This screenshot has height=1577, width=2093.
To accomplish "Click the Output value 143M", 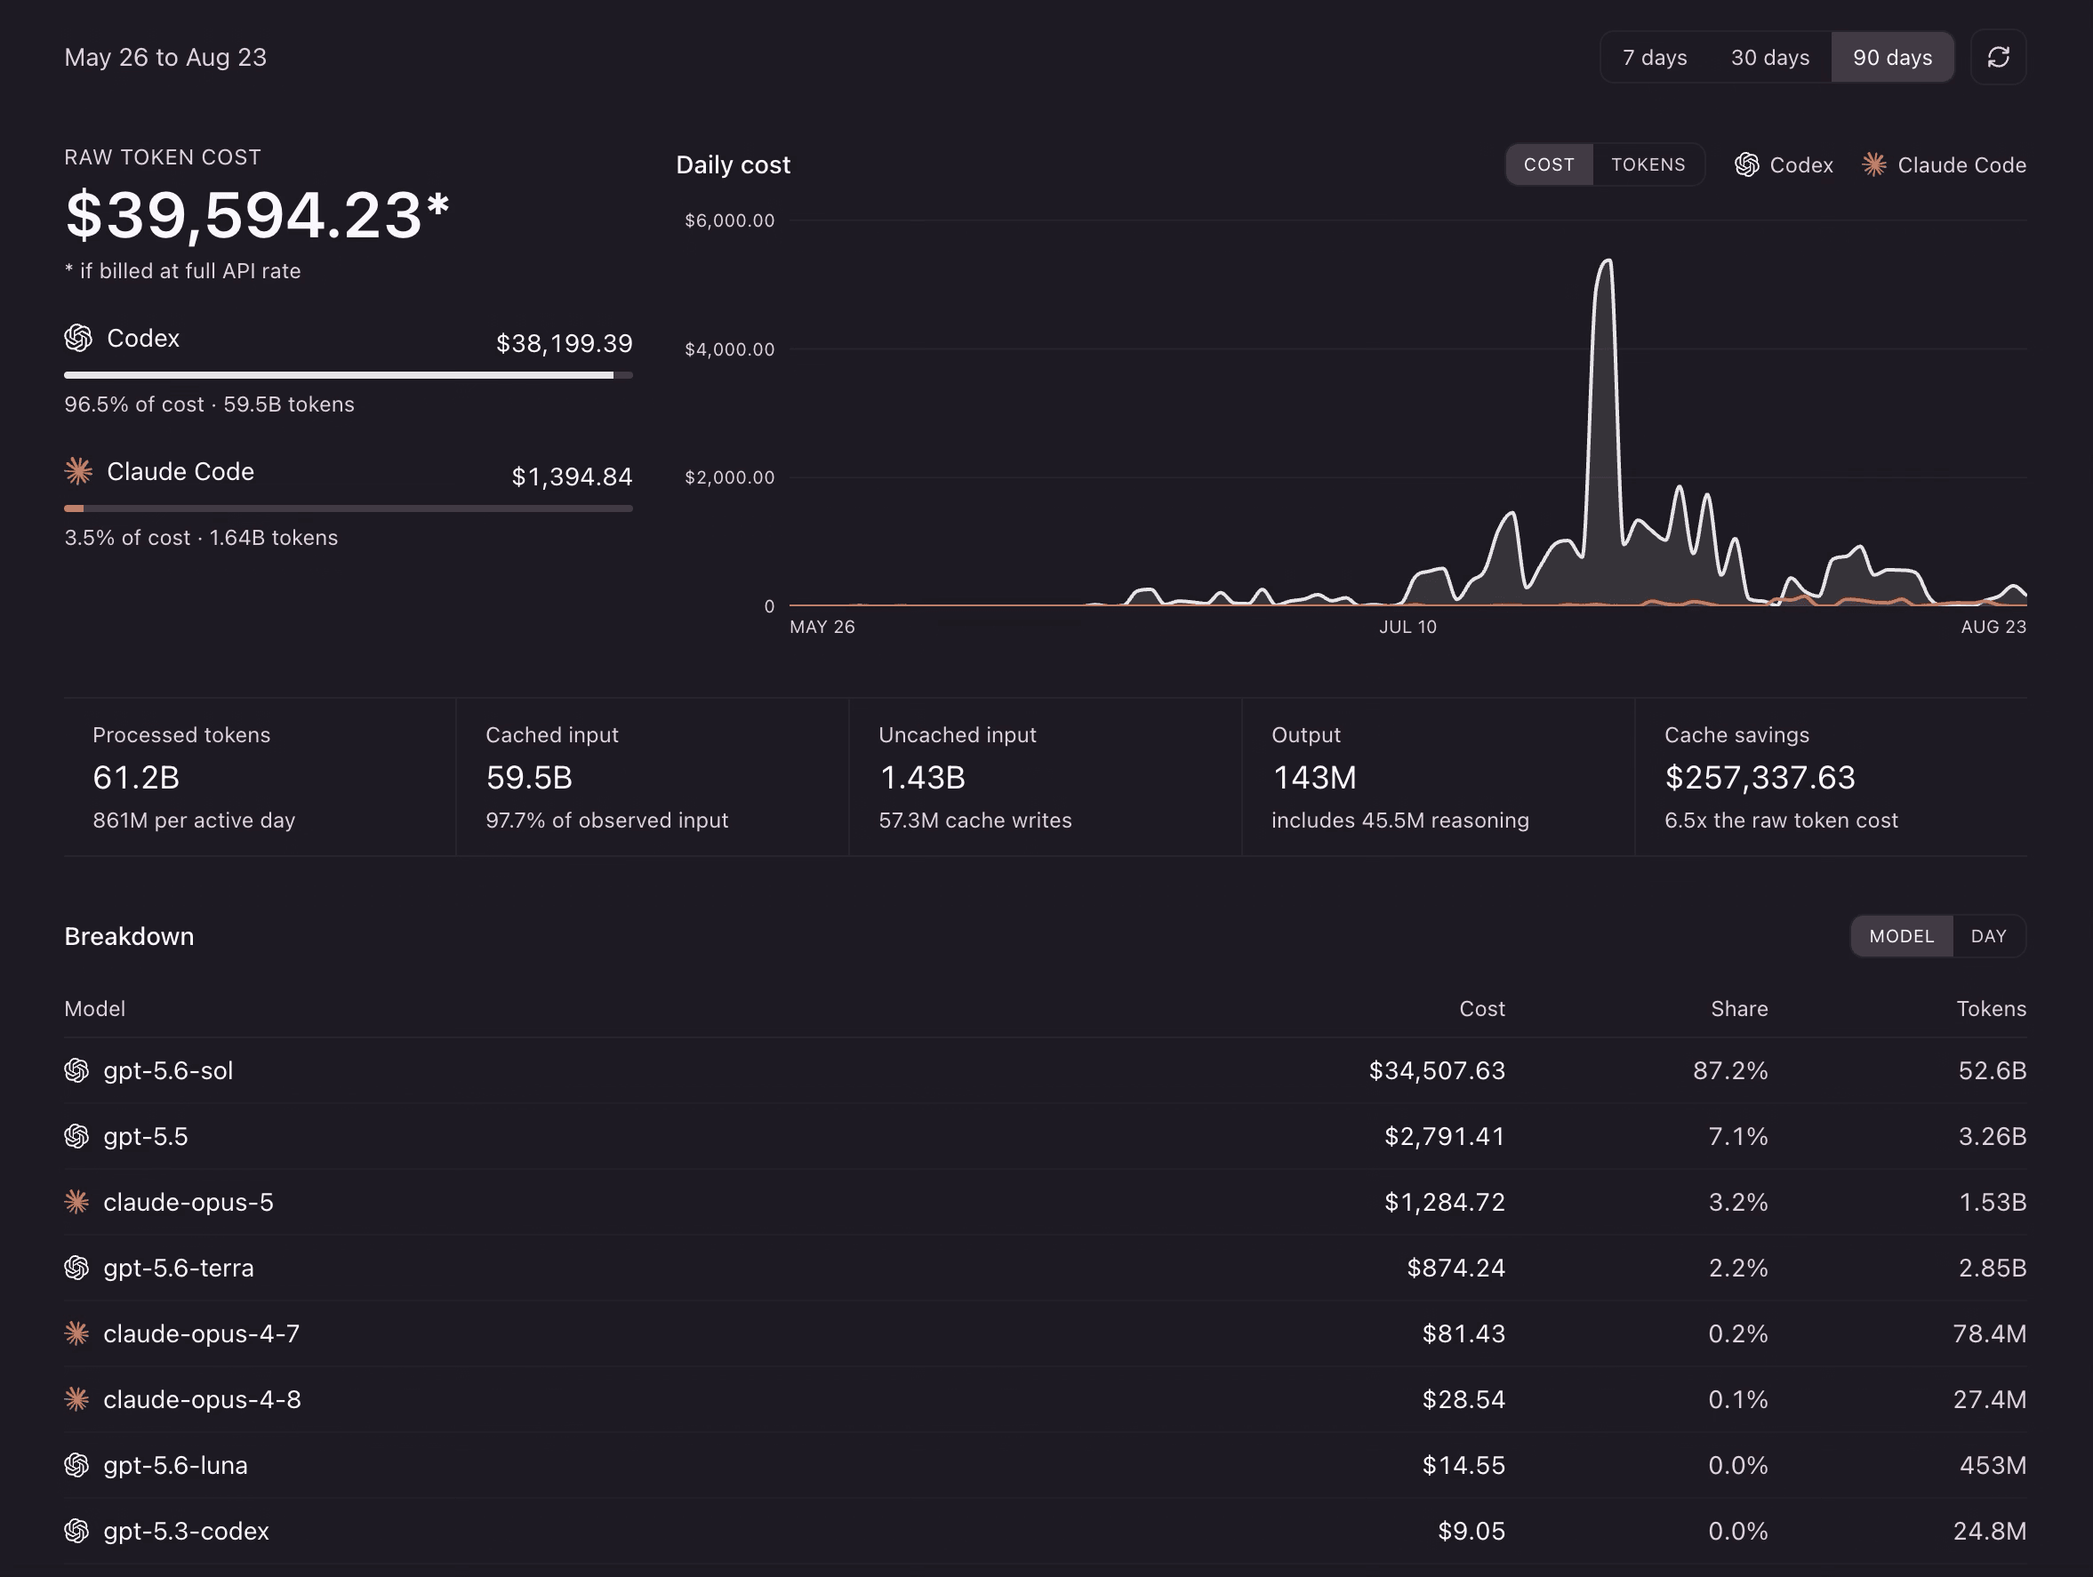I will (1314, 778).
